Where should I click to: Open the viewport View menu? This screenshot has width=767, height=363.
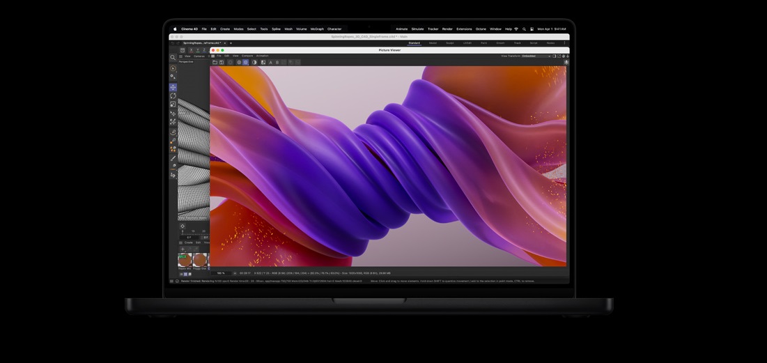(187, 56)
